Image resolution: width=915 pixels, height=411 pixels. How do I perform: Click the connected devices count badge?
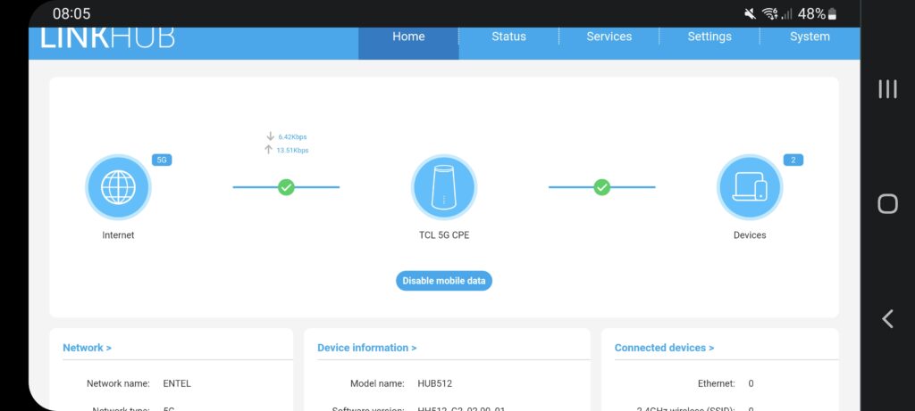point(793,160)
